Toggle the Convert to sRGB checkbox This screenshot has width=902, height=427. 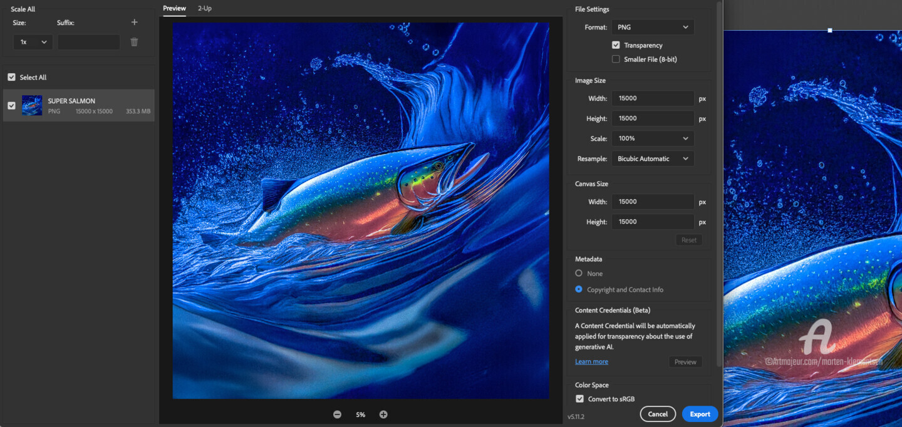pyautogui.click(x=579, y=399)
